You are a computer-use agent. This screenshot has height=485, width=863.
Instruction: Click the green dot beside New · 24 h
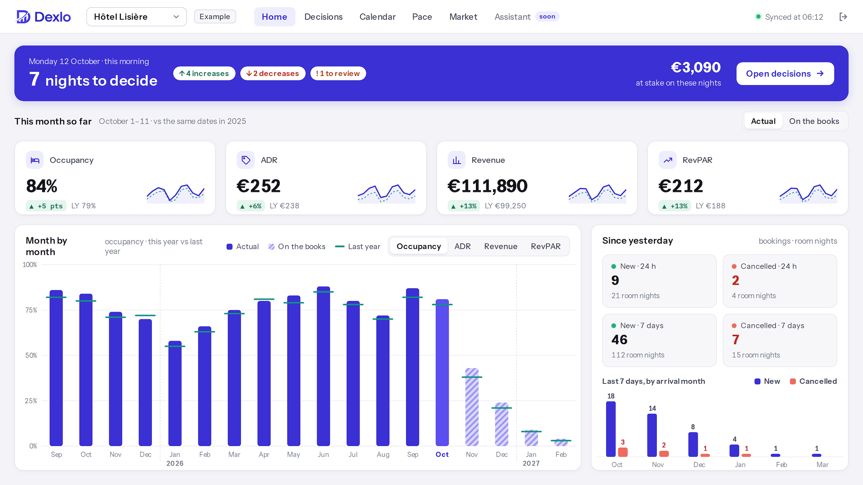tap(614, 266)
